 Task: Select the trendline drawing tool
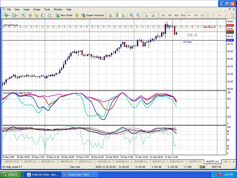click(226, 15)
